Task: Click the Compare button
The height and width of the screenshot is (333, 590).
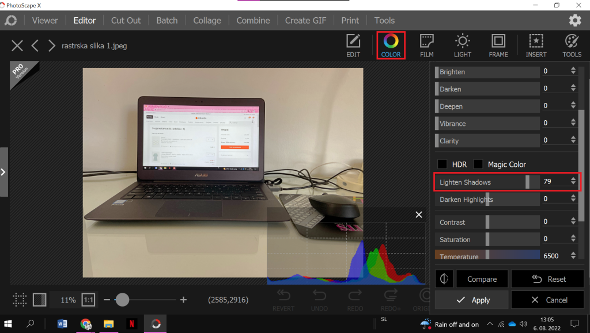Action: click(x=482, y=279)
